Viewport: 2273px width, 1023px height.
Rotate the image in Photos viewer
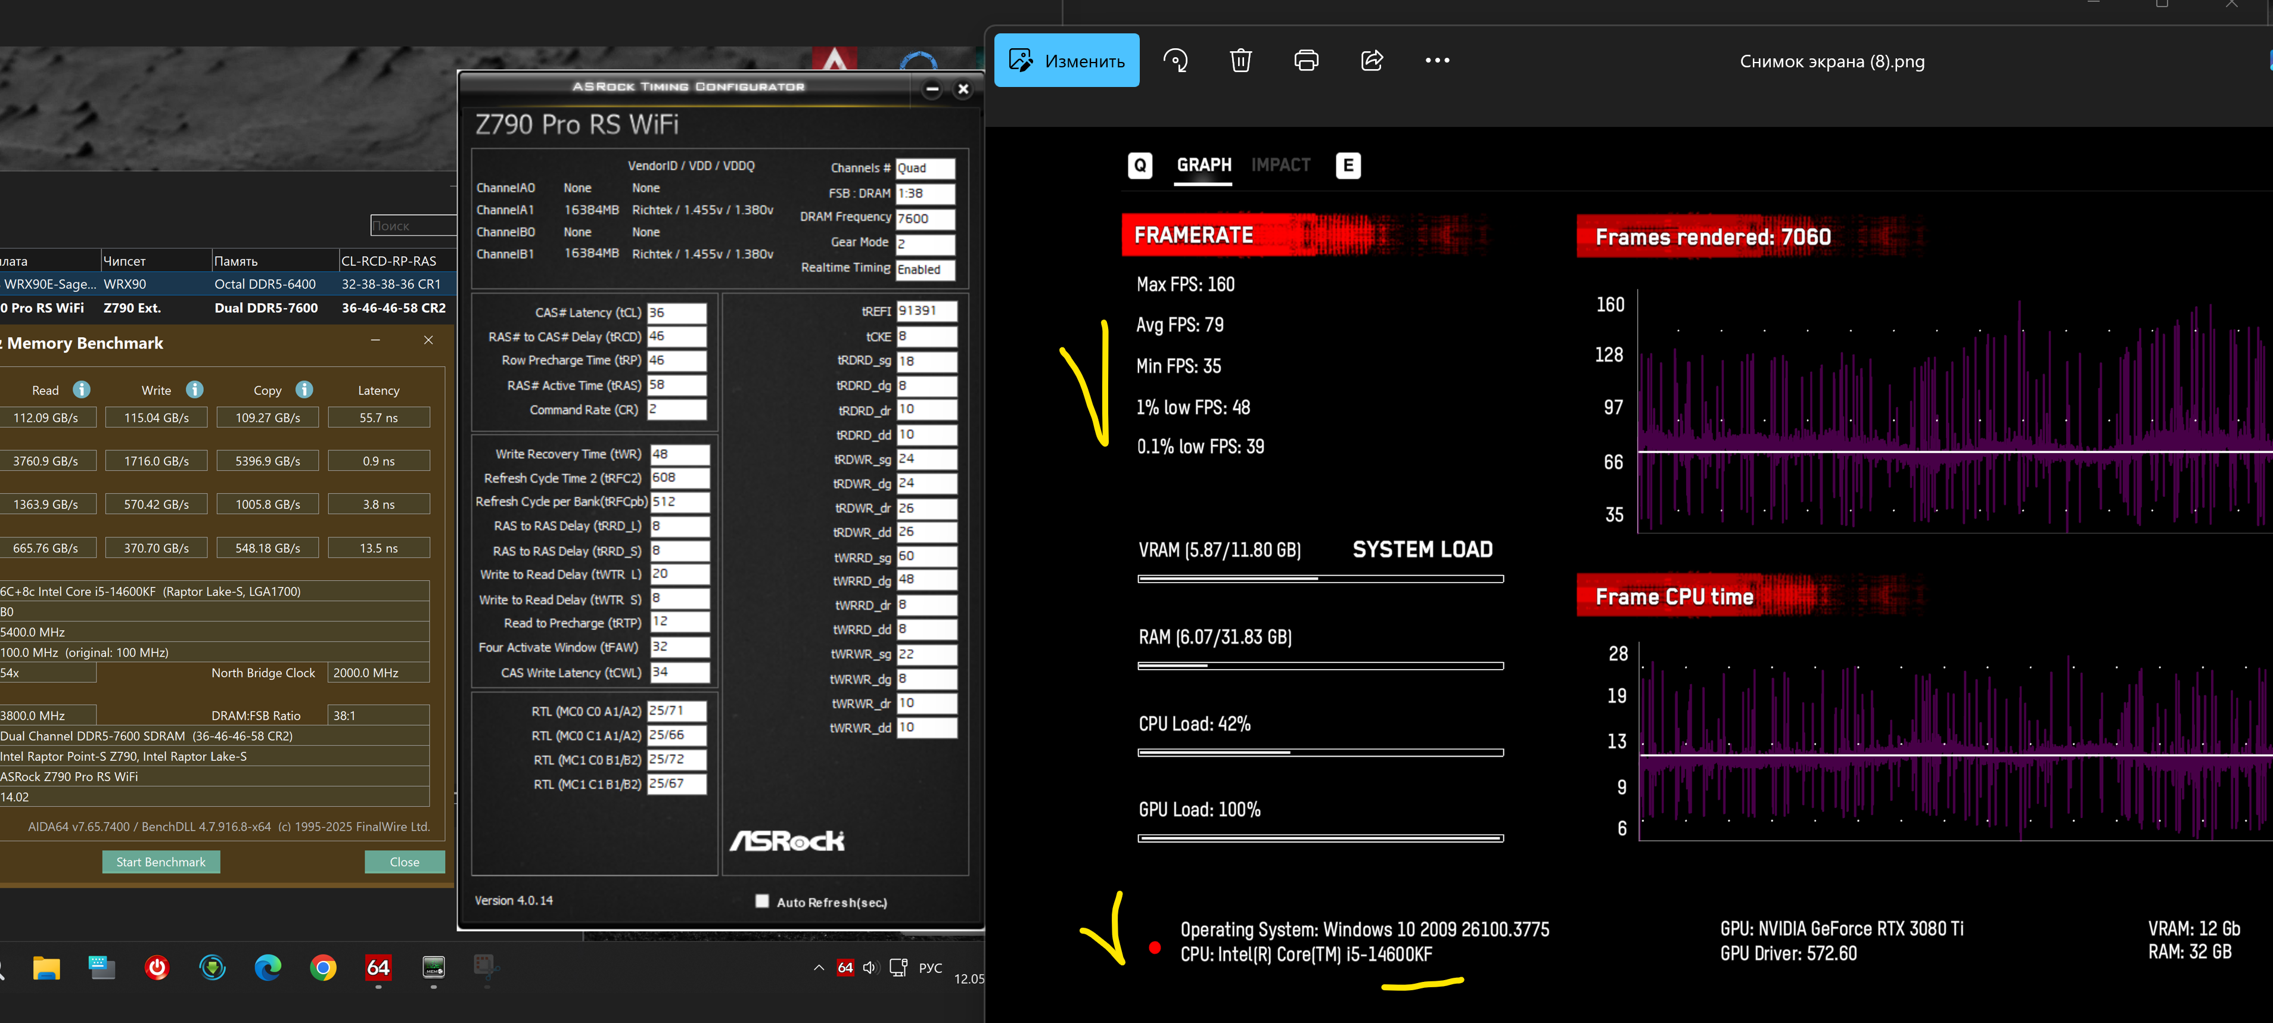[x=1174, y=61]
